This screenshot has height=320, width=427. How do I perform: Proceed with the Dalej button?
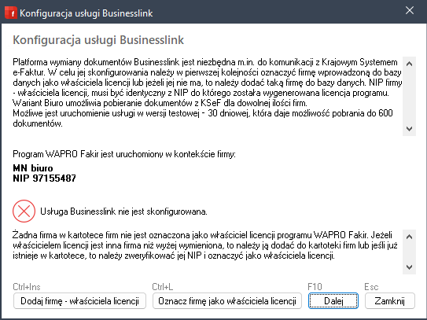tap(333, 301)
